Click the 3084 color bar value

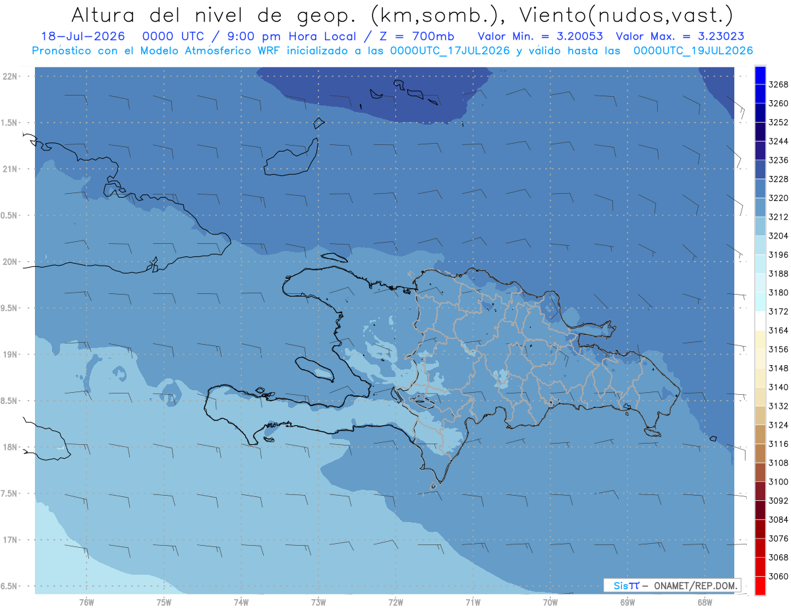pos(778,519)
